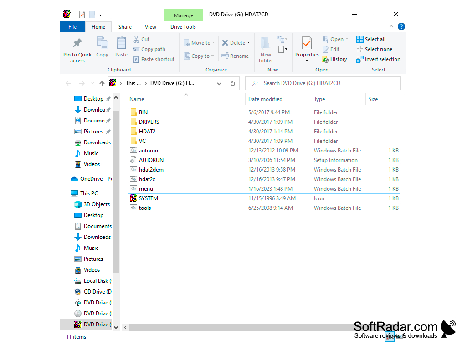The height and width of the screenshot is (350, 467).
Task: Click the Delete X icon
Action: (225, 43)
